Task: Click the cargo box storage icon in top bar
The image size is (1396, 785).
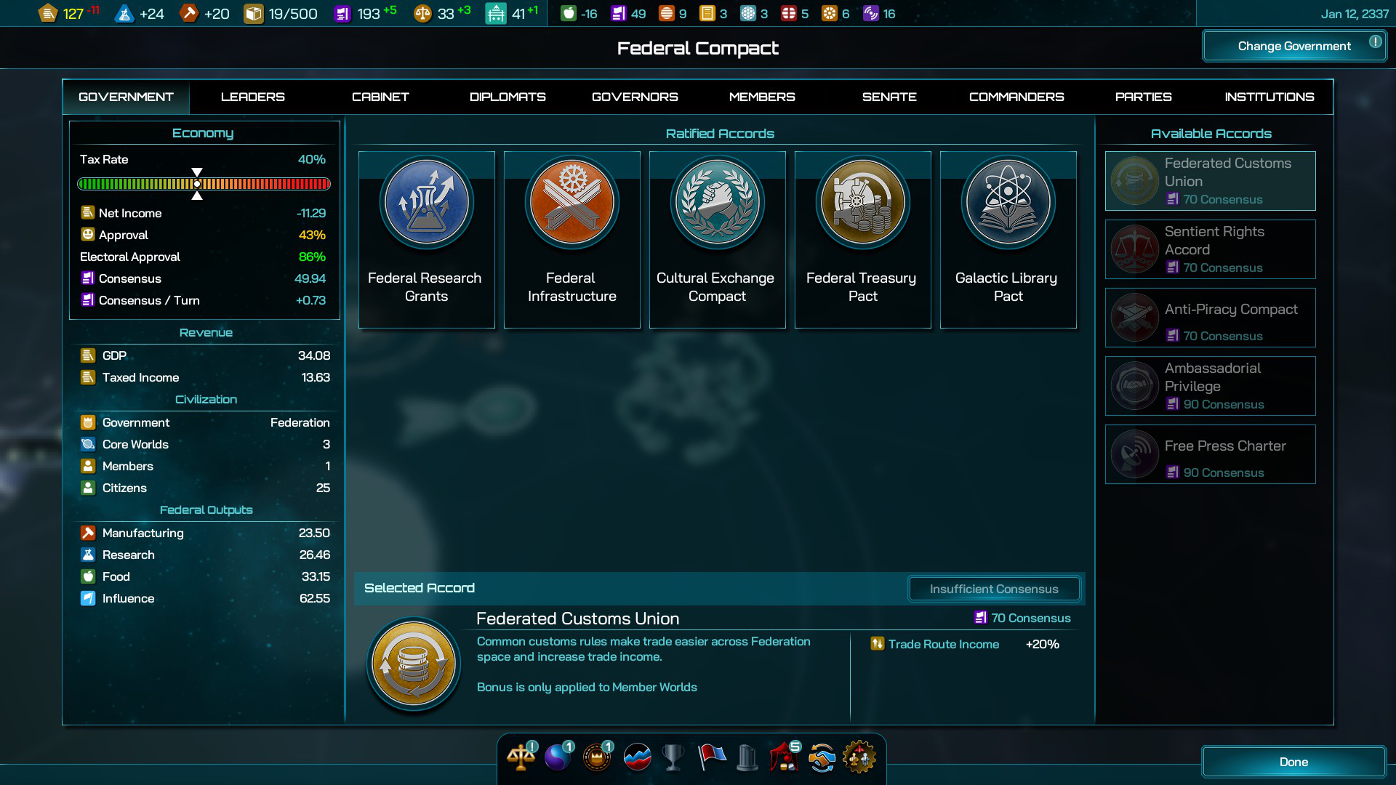Action: click(253, 13)
